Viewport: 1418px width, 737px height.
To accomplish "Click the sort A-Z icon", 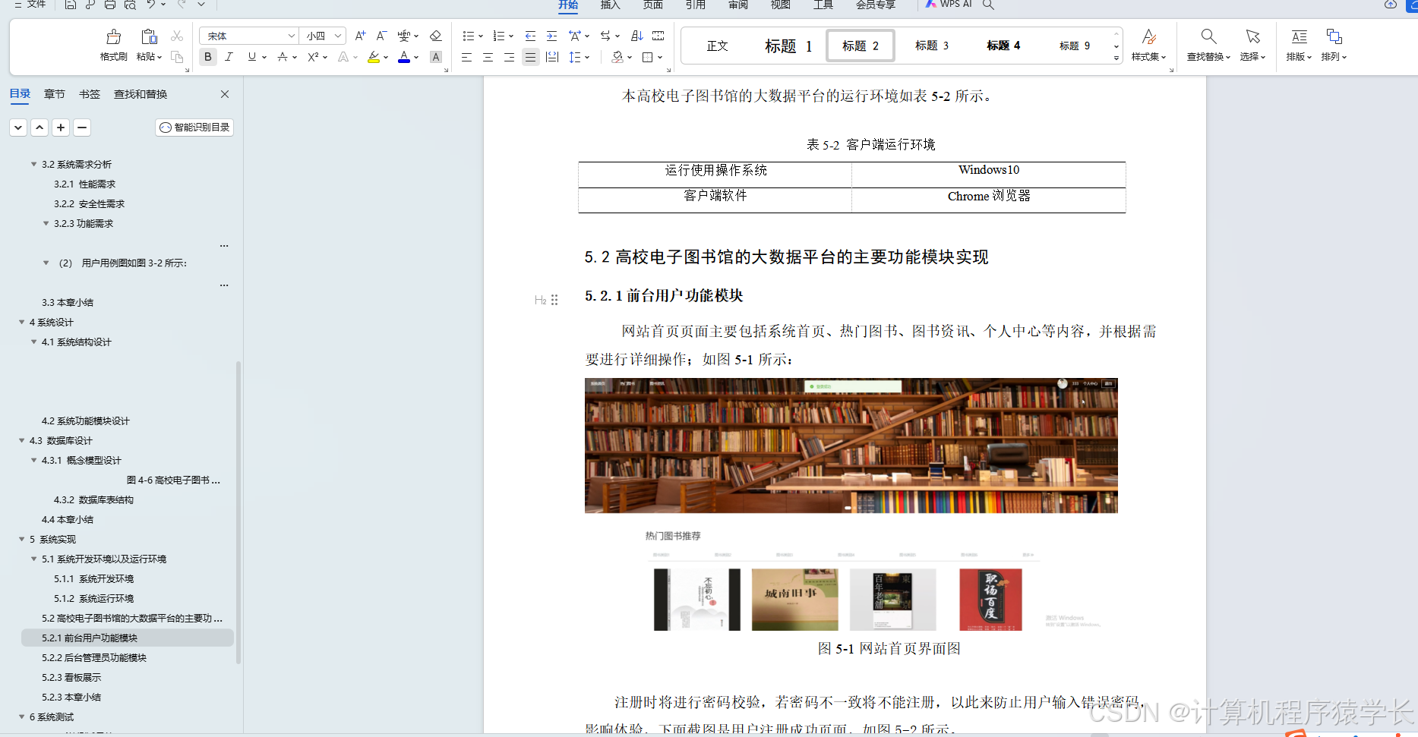I will coord(637,36).
